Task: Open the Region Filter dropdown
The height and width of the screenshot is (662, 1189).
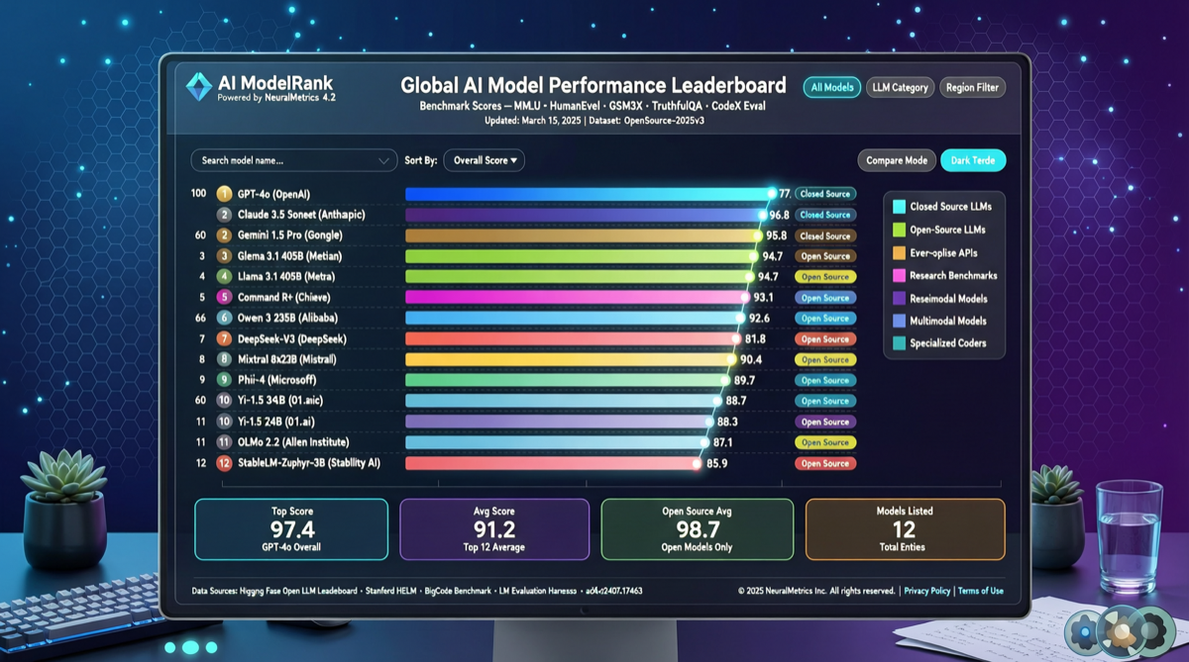Action: [972, 87]
